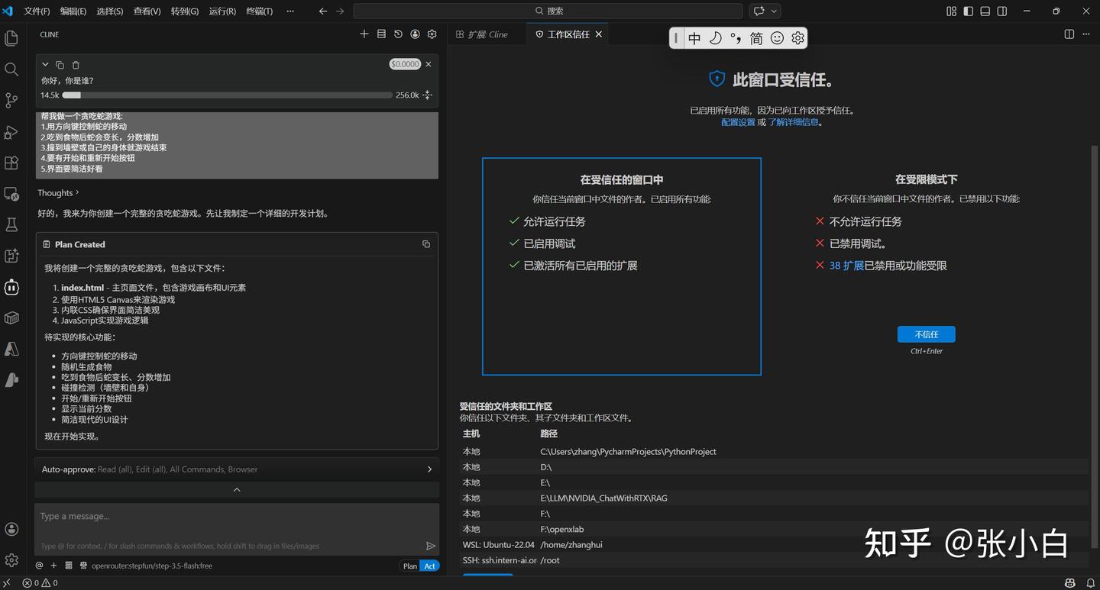
Task: Copy the Plan Created block content
Action: (426, 244)
